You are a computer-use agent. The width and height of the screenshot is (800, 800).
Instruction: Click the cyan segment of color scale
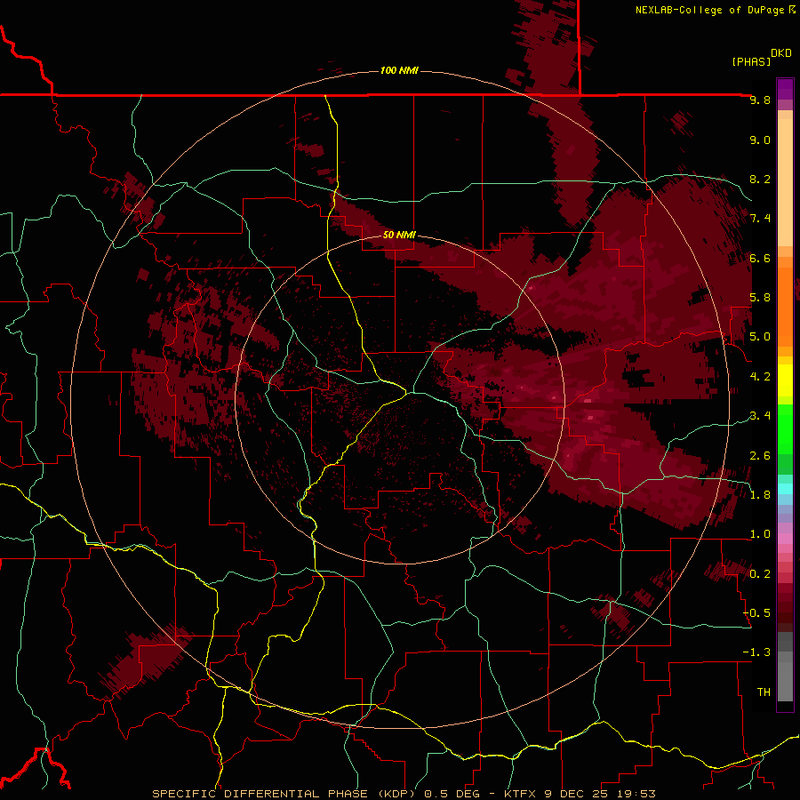(785, 488)
